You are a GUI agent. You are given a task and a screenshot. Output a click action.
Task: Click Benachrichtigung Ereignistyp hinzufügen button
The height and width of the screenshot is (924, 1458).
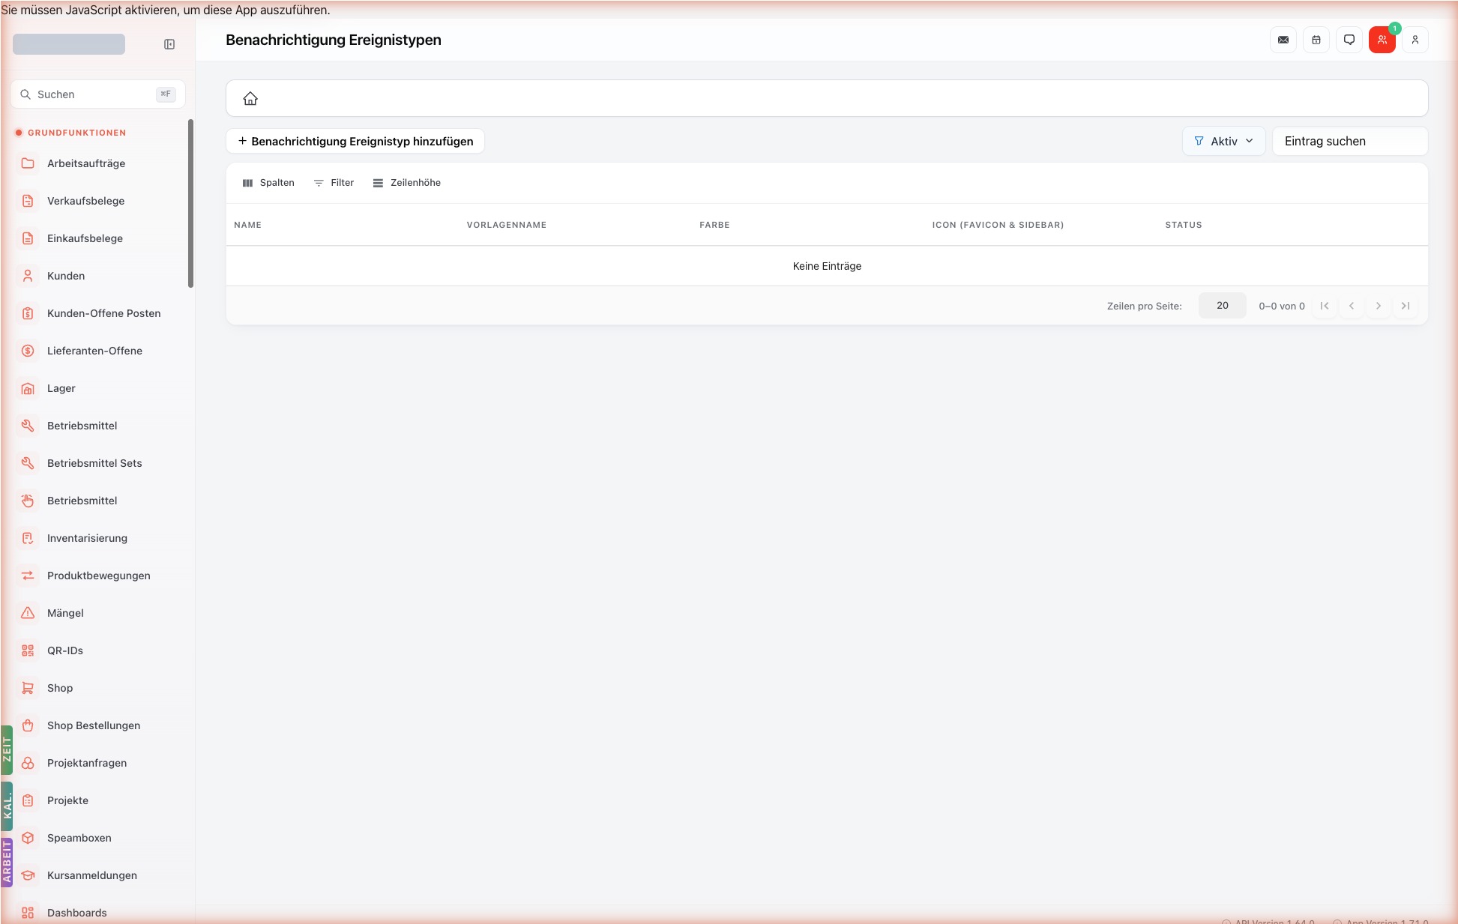[355, 141]
